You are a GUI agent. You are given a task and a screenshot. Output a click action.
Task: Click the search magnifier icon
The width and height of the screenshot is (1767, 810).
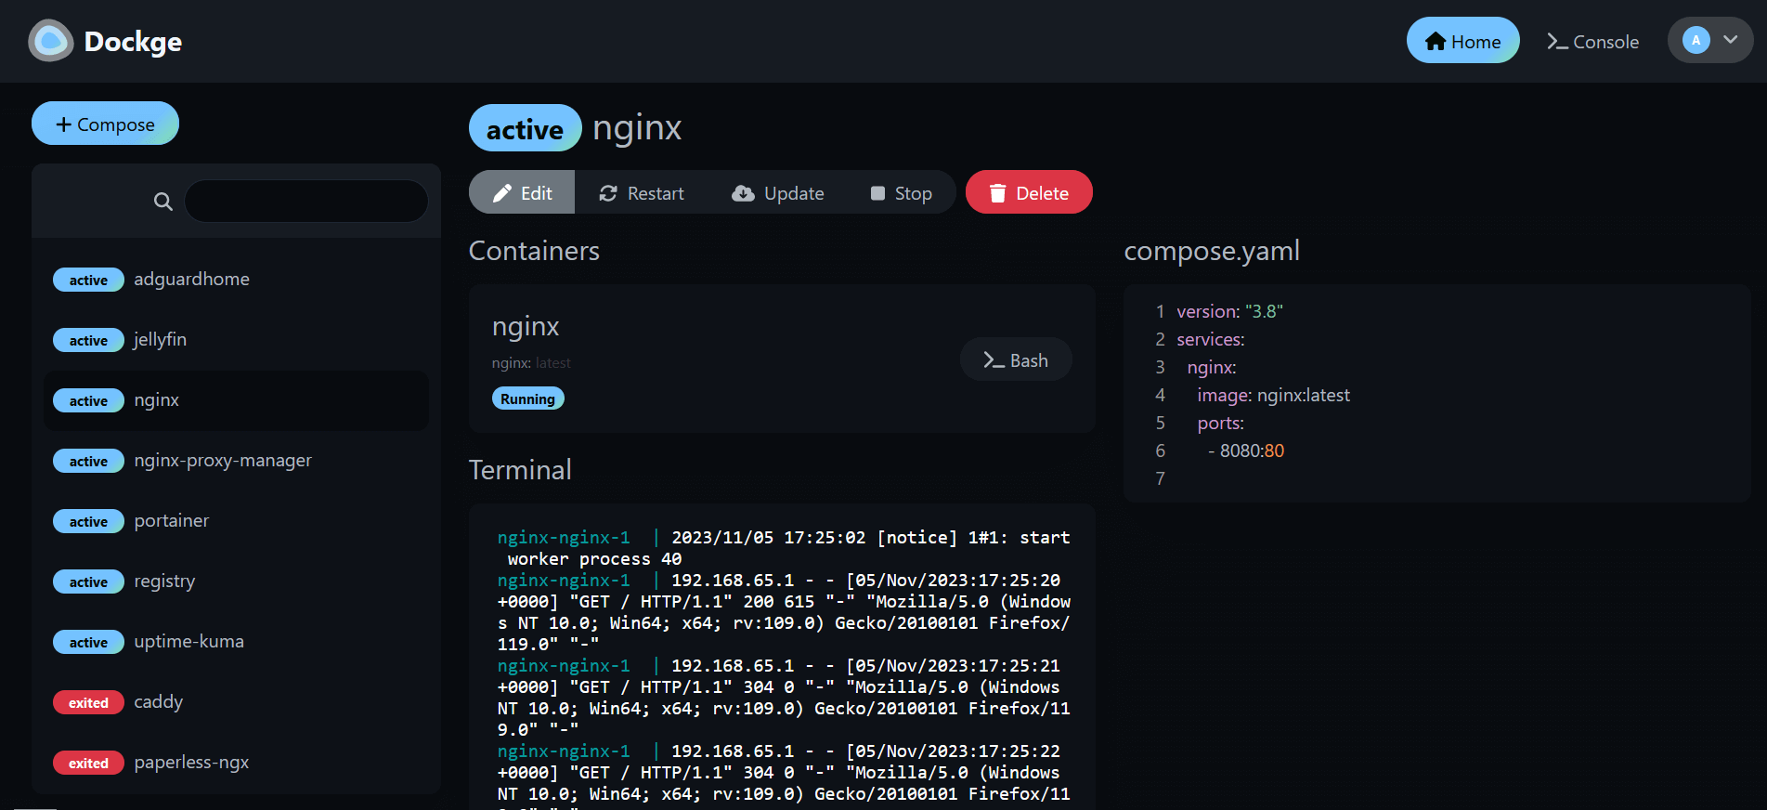162,202
